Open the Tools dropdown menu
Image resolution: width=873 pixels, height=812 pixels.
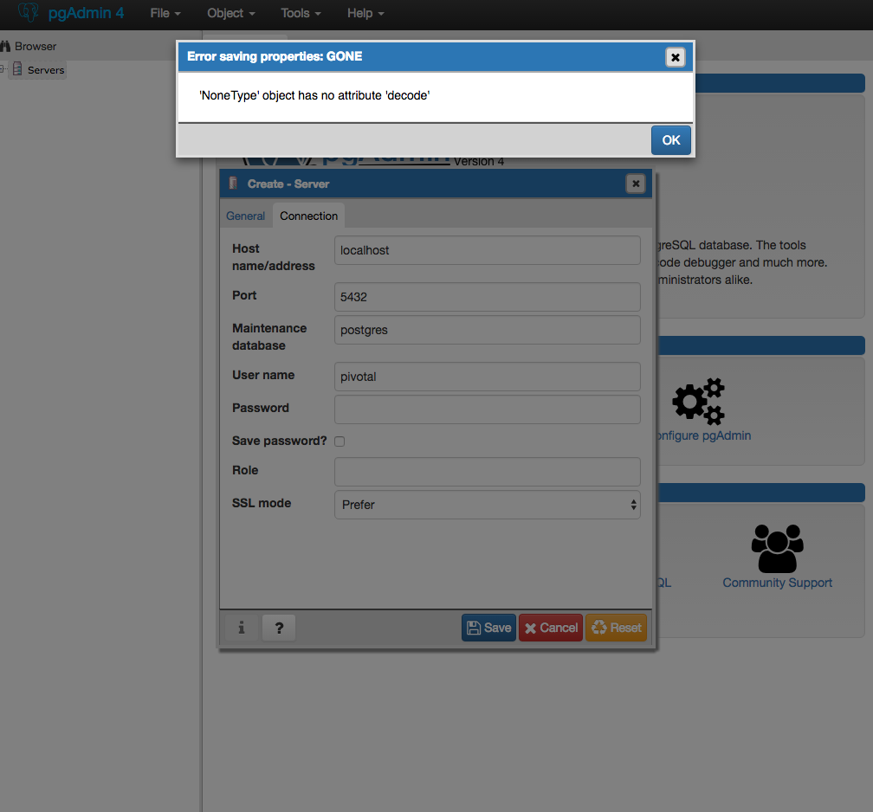[x=301, y=13]
